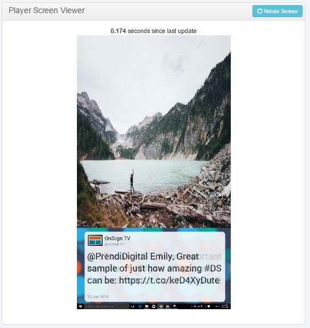The width and height of the screenshot is (310, 328).
Task: Click the Windows taskbar search box
Action: pyautogui.click(x=106, y=306)
